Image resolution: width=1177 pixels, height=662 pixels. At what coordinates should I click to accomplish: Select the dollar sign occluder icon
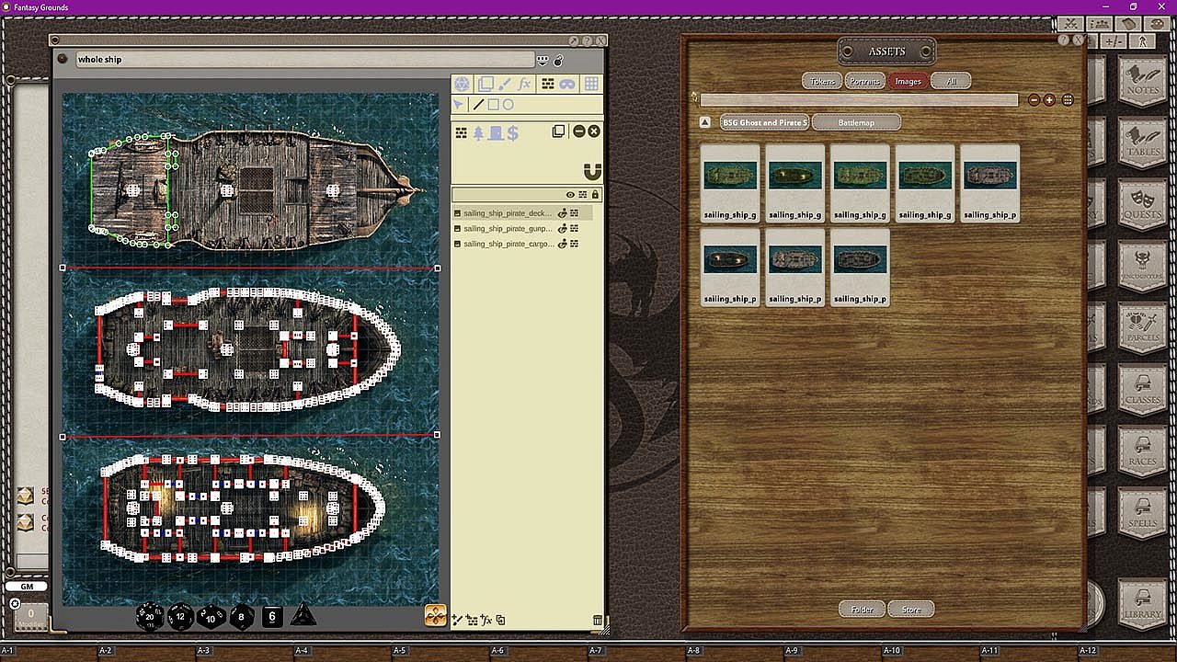(512, 133)
